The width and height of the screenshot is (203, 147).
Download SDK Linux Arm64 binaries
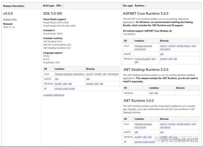pos(98,74)
